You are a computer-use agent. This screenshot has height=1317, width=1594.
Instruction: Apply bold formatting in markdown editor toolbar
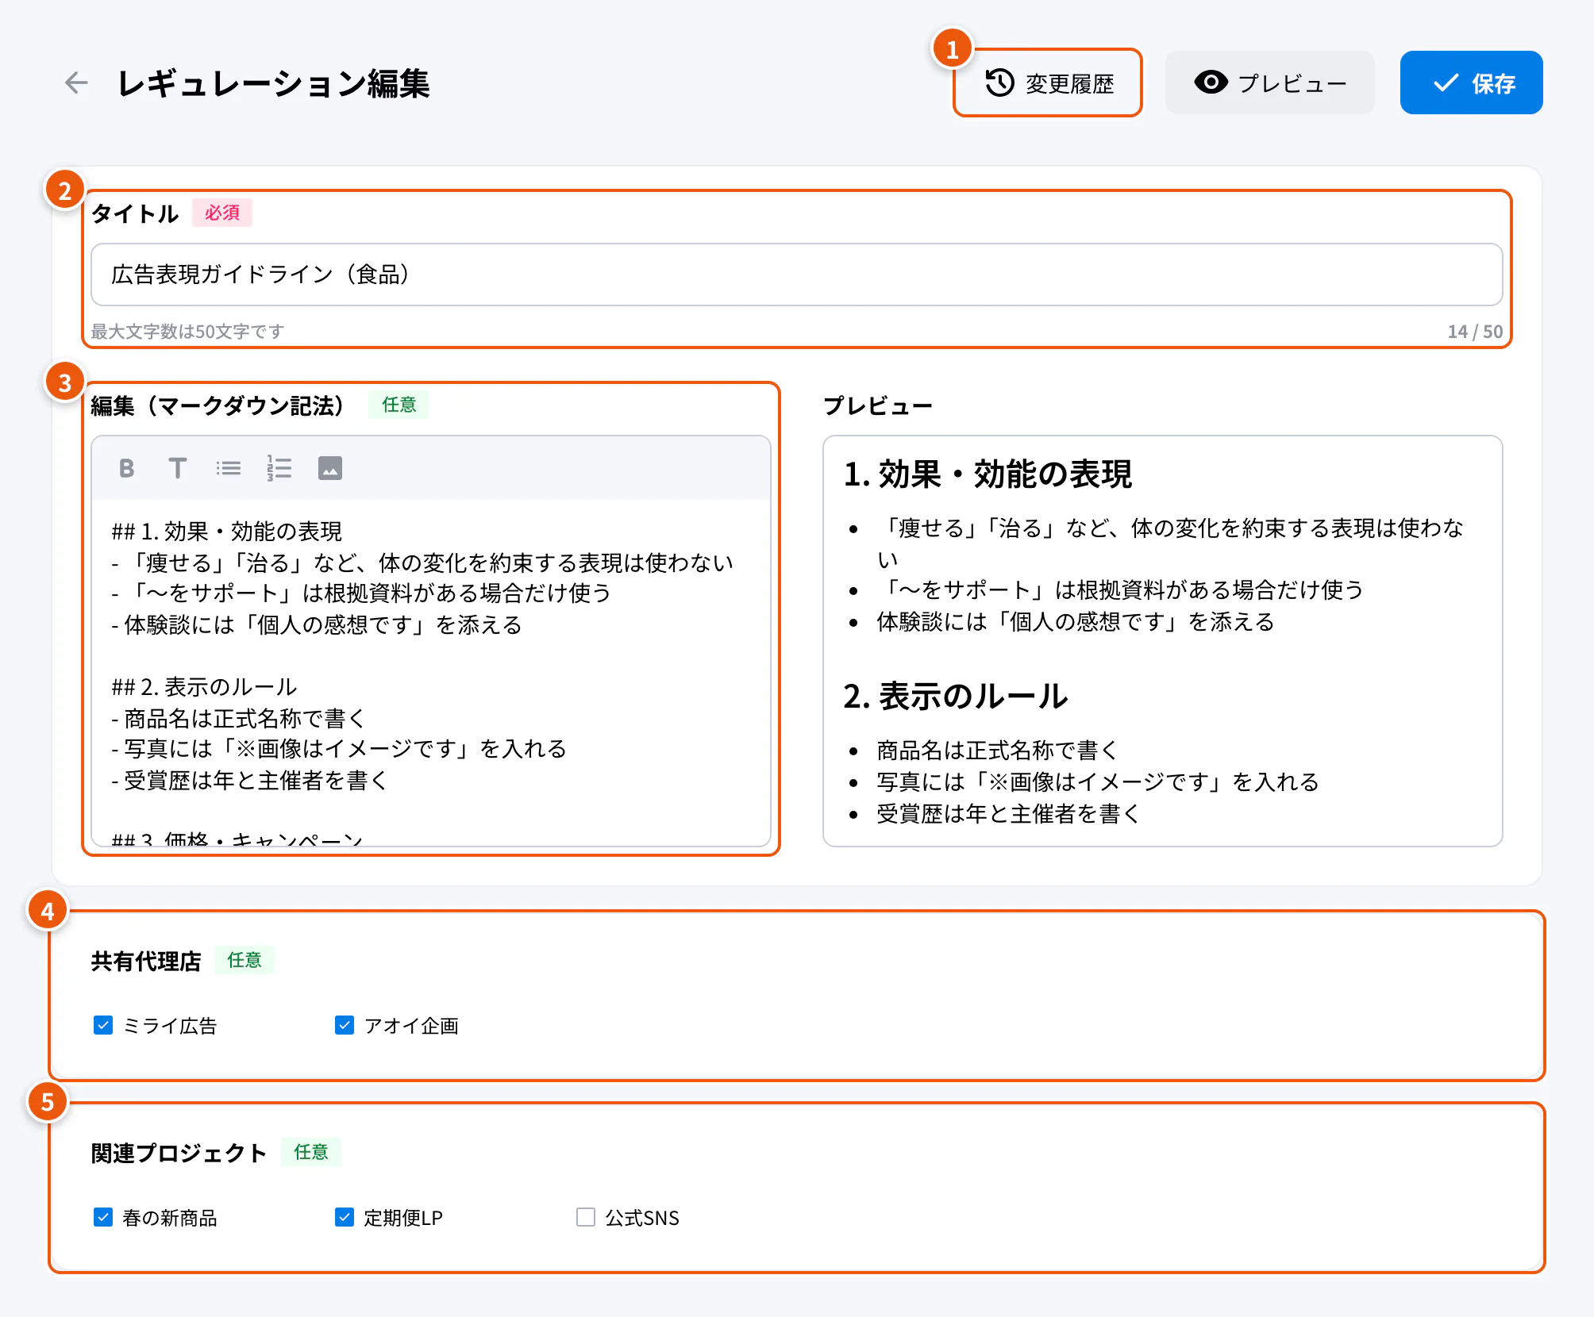point(126,468)
